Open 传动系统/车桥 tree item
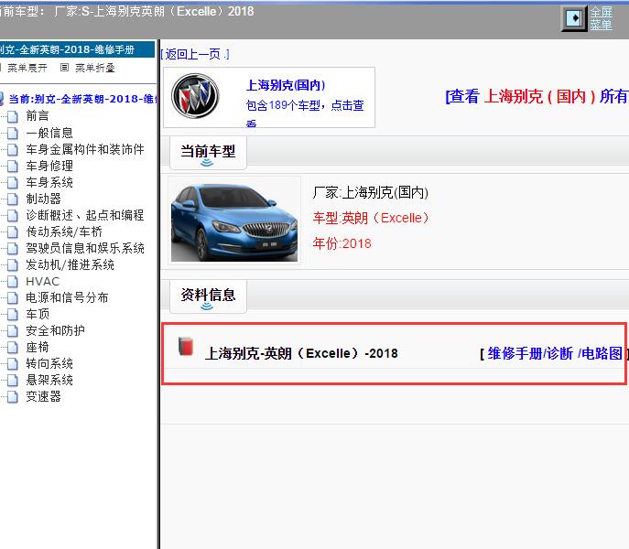629x549 pixels. click(64, 231)
